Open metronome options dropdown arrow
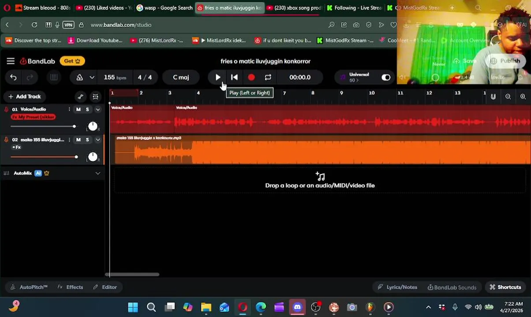The width and height of the screenshot is (531, 317). click(x=92, y=77)
